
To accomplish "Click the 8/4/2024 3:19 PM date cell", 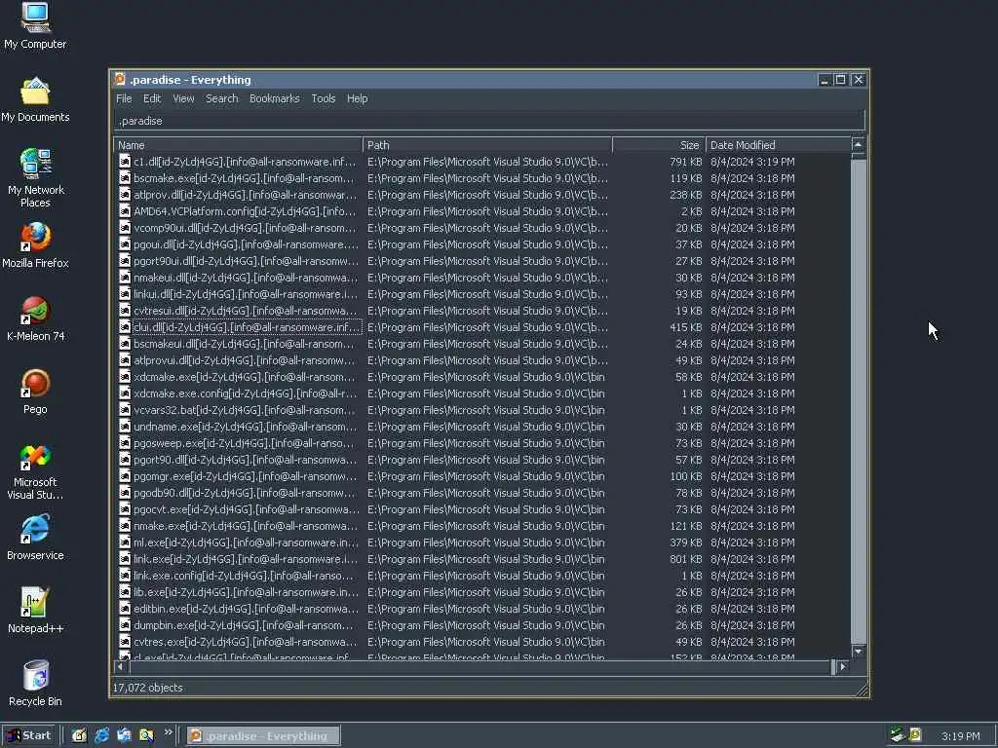I will [x=752, y=162].
